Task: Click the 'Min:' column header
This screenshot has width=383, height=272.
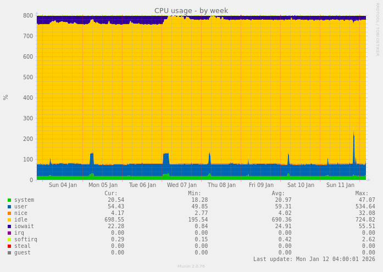Action: 195,194
